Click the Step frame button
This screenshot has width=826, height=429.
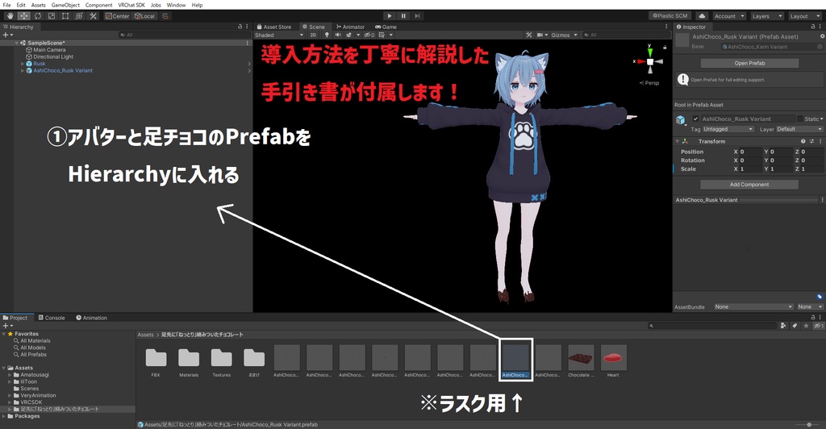(417, 16)
